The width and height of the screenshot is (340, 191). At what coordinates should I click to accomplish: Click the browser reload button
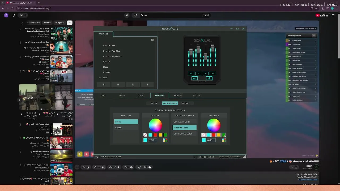pyautogui.click(x=12, y=8)
